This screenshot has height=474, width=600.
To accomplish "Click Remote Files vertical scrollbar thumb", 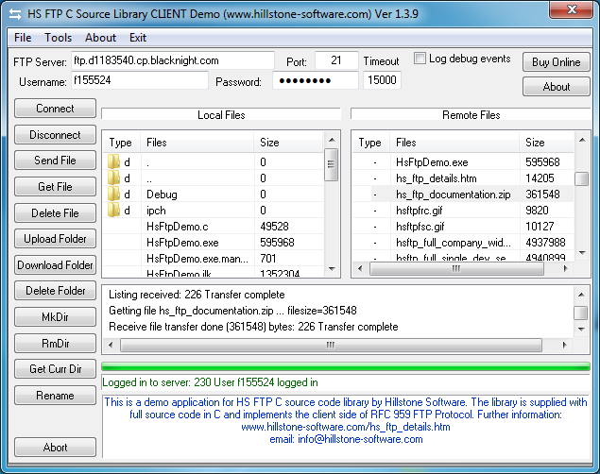I will pos(582,178).
